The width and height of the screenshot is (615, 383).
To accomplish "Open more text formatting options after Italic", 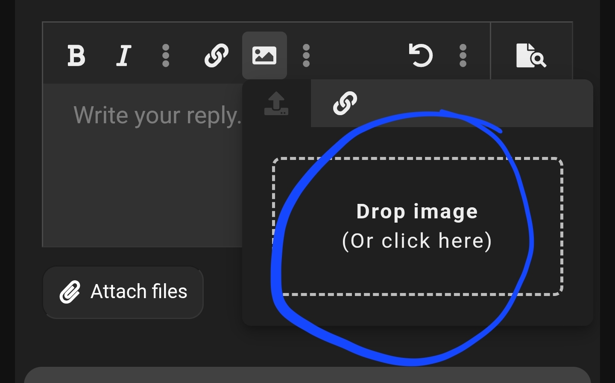I will pyautogui.click(x=166, y=55).
